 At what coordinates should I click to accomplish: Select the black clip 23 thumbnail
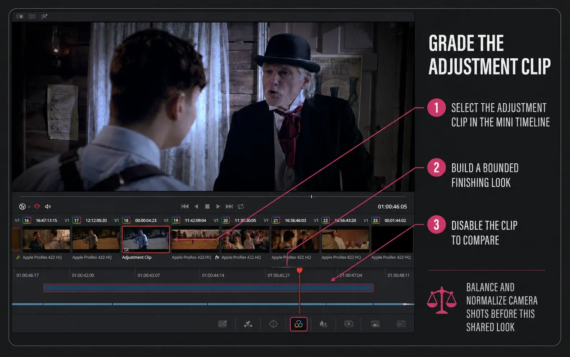pos(392,239)
